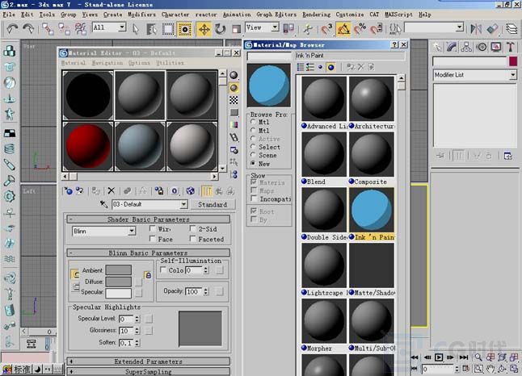The width and height of the screenshot is (522, 376).
Task: Open the Modifier List dropdown
Action: pyautogui.click(x=512, y=75)
